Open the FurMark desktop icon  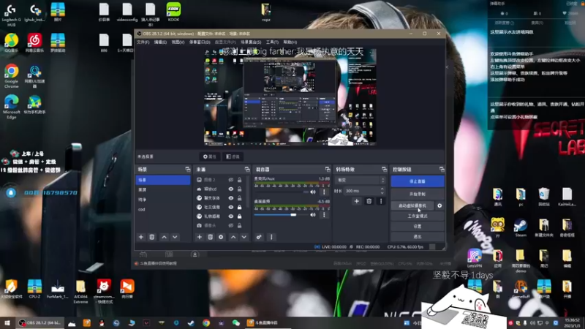click(58, 289)
